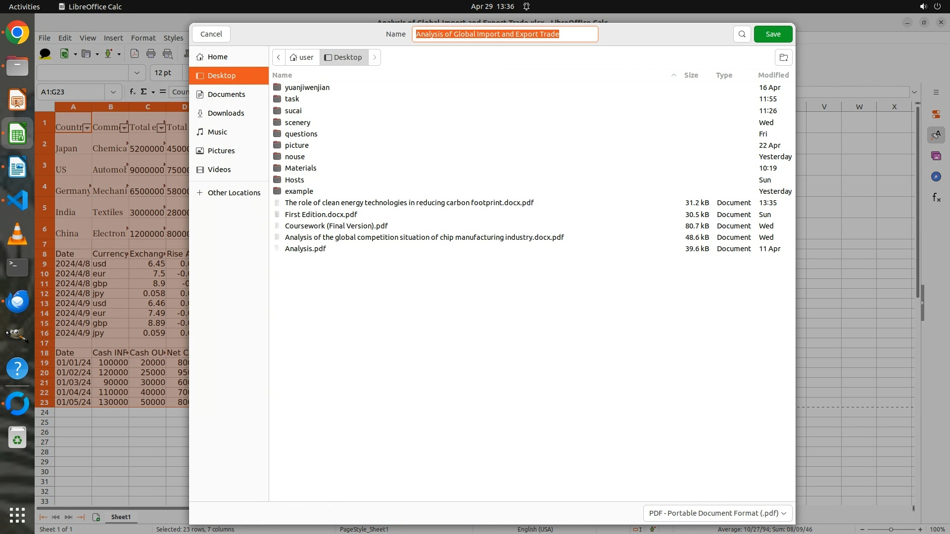The image size is (950, 534).
Task: Toggle sort order via Name column header
Action: coord(283,75)
